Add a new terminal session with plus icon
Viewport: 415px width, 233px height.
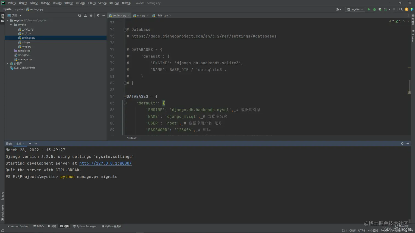pyautogui.click(x=30, y=143)
